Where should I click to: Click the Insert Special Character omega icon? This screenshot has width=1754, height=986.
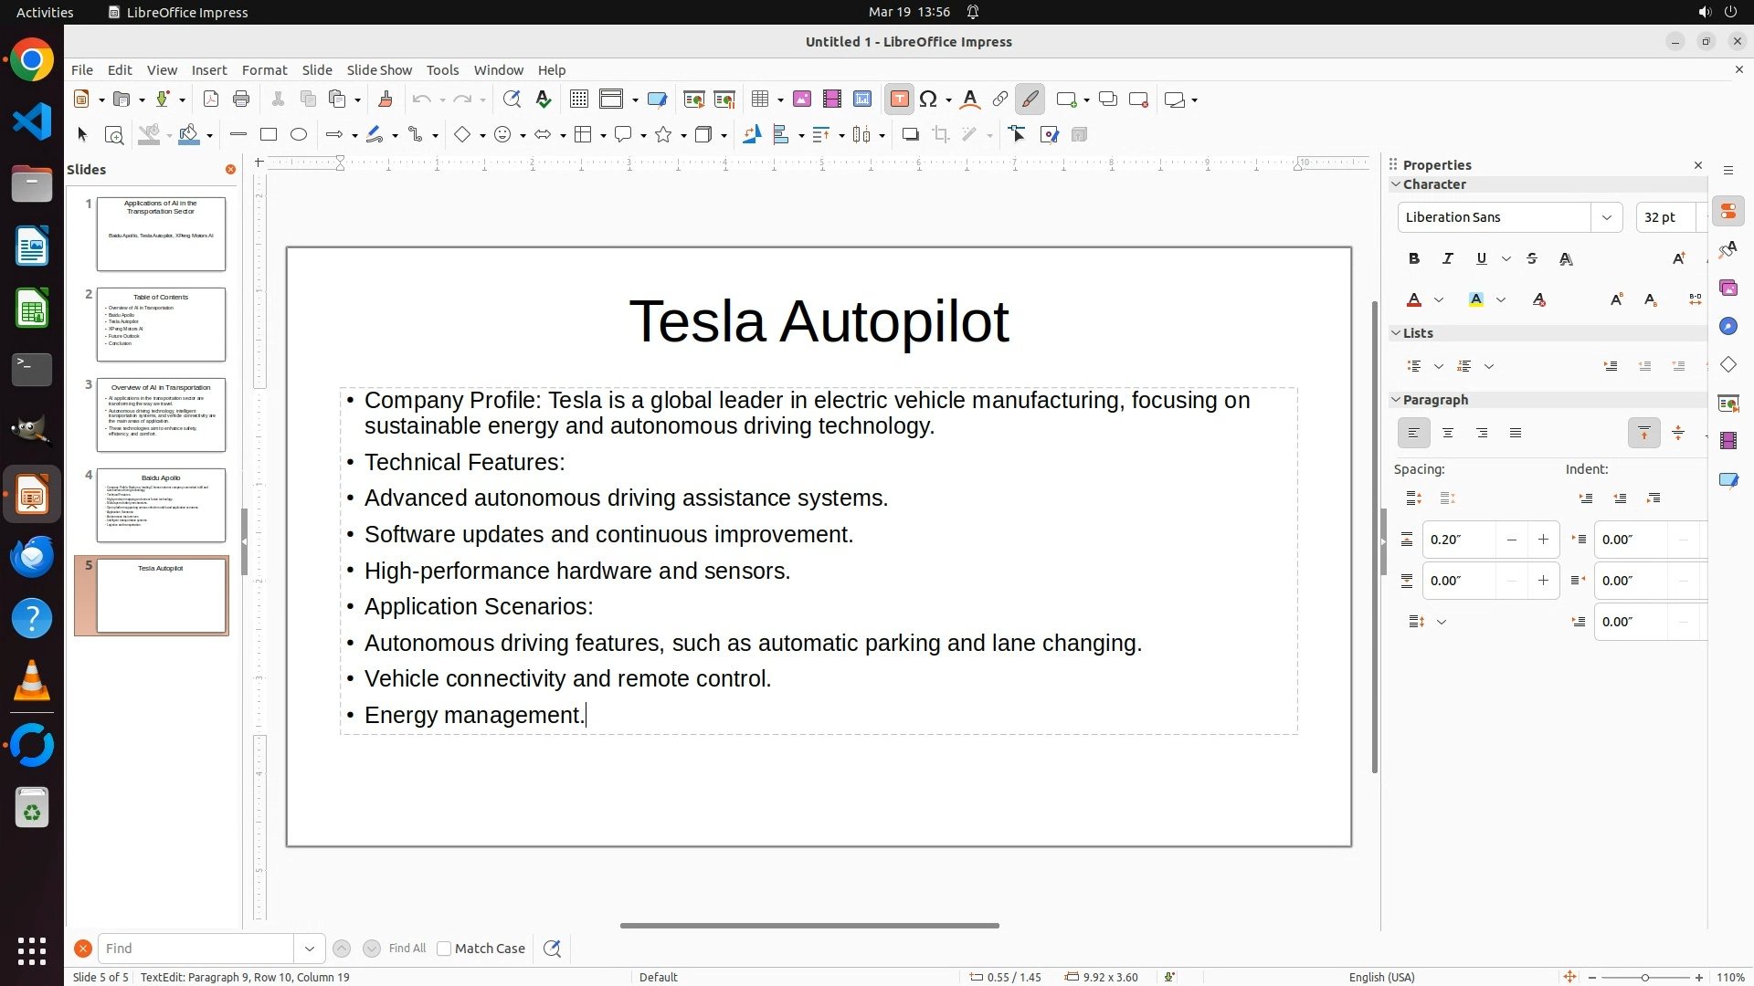929,100
